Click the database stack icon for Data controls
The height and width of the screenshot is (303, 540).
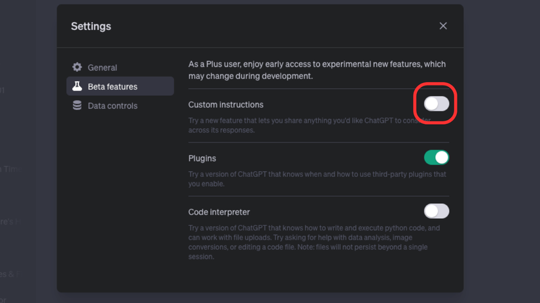pyautogui.click(x=77, y=106)
